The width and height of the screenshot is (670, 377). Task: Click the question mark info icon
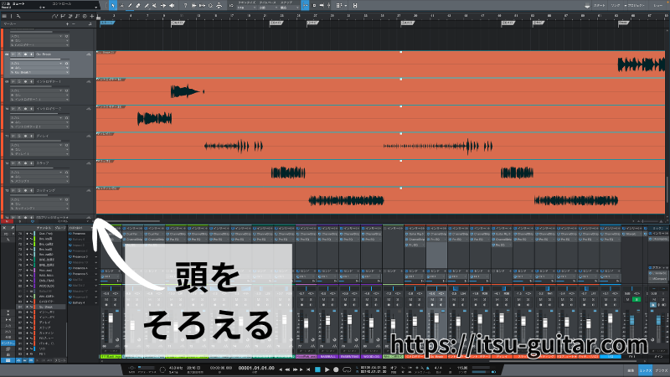pyautogui.click(x=185, y=6)
